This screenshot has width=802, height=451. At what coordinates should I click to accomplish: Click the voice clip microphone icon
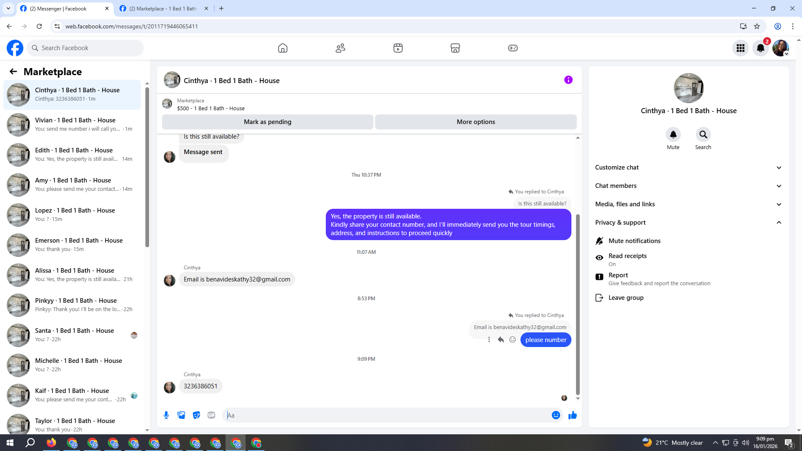click(x=166, y=415)
